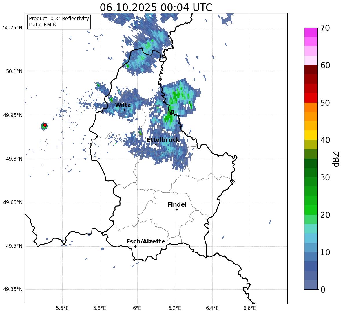
Task: Pick the bright red swatch above 50
Action: click(311, 98)
